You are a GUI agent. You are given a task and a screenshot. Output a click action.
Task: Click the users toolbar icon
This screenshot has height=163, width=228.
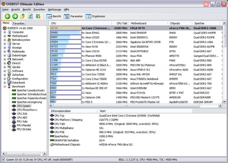[x=38, y=16]
